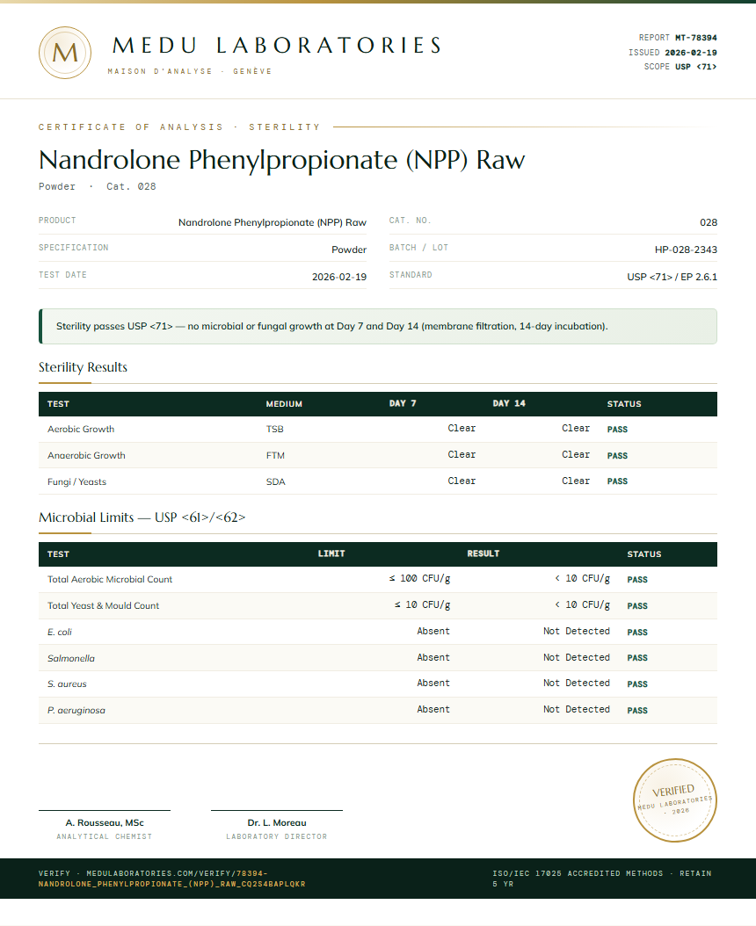Screen dimensions: 756x926
Task: Click the Microbial Limits section heading
Action: click(x=142, y=517)
